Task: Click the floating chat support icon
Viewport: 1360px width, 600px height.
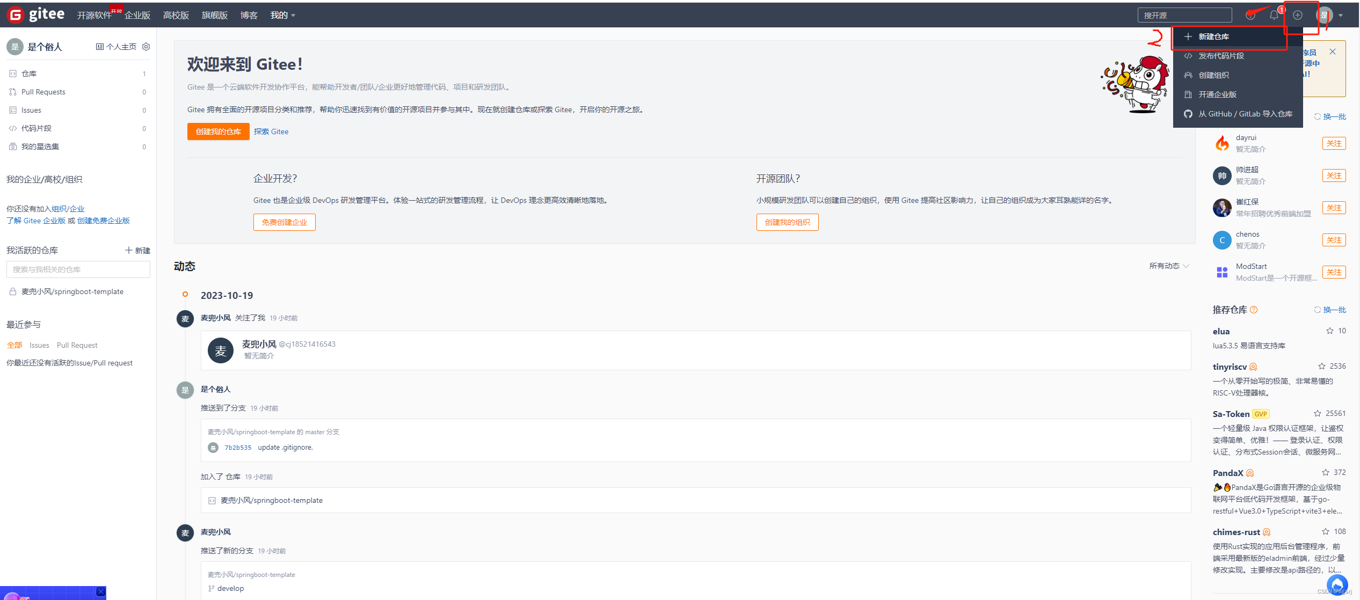Action: click(1337, 584)
